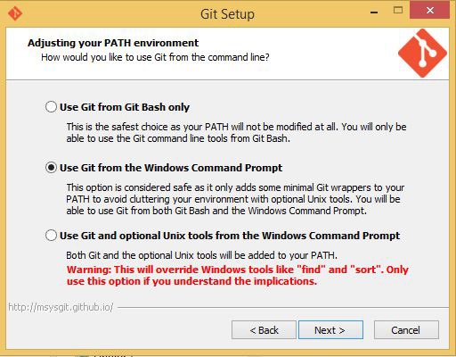Click the large Git logo in the header
Screen dimensions: 456x357
click(422, 54)
